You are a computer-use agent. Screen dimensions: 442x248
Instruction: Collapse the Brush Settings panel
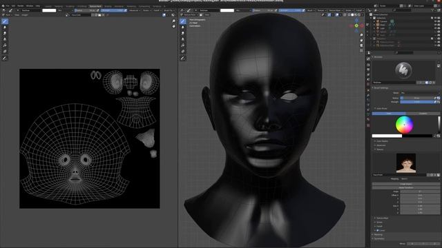pos(381,87)
